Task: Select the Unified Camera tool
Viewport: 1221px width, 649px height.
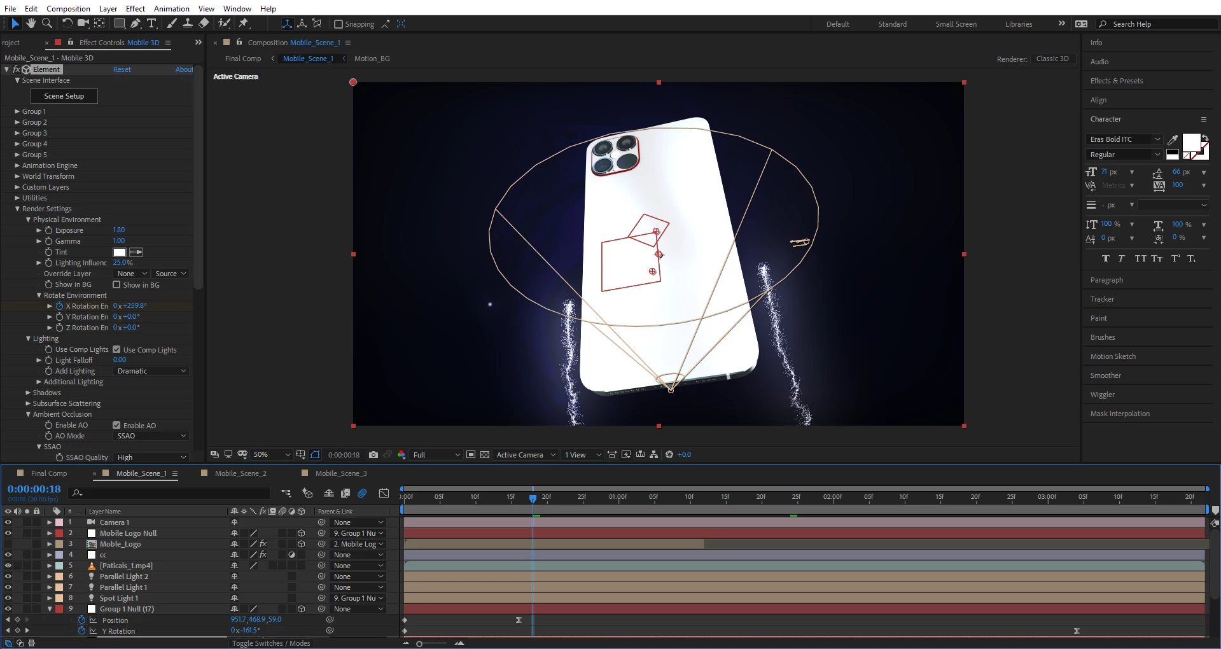Action: [x=83, y=24]
